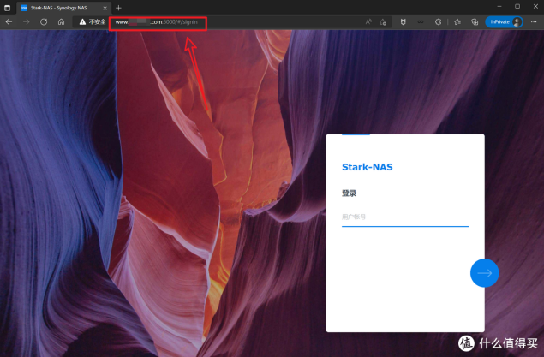544x357 pixels.
Task: Close the Stark-NAS browser tab
Action: pos(105,8)
